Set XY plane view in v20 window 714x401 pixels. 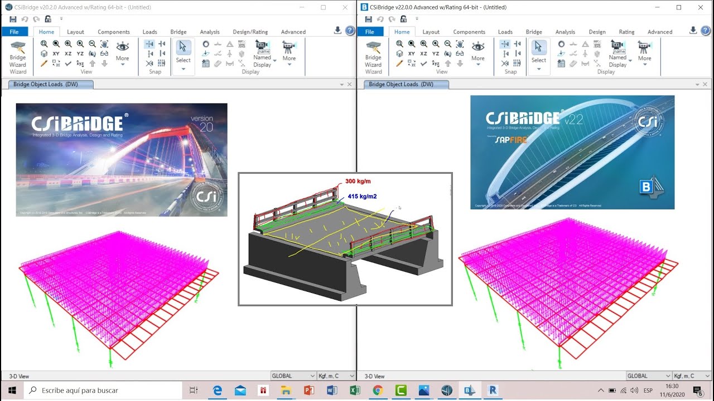[x=56, y=53]
